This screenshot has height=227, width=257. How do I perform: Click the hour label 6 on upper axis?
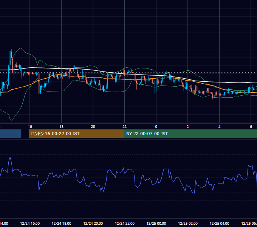pos(251,127)
